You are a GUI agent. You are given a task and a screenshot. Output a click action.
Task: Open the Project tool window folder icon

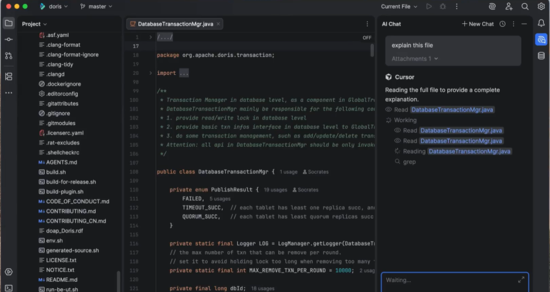tap(9, 23)
